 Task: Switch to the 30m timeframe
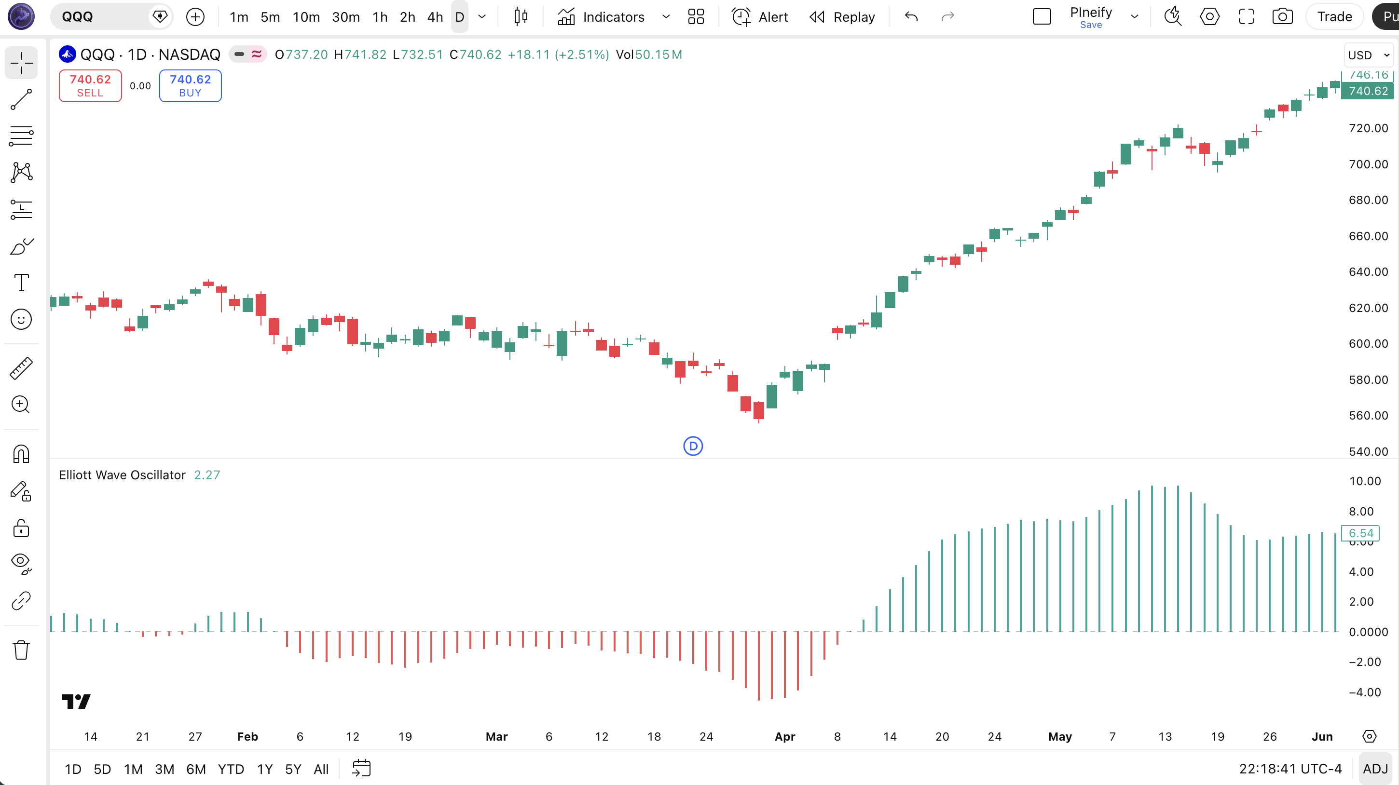point(346,17)
